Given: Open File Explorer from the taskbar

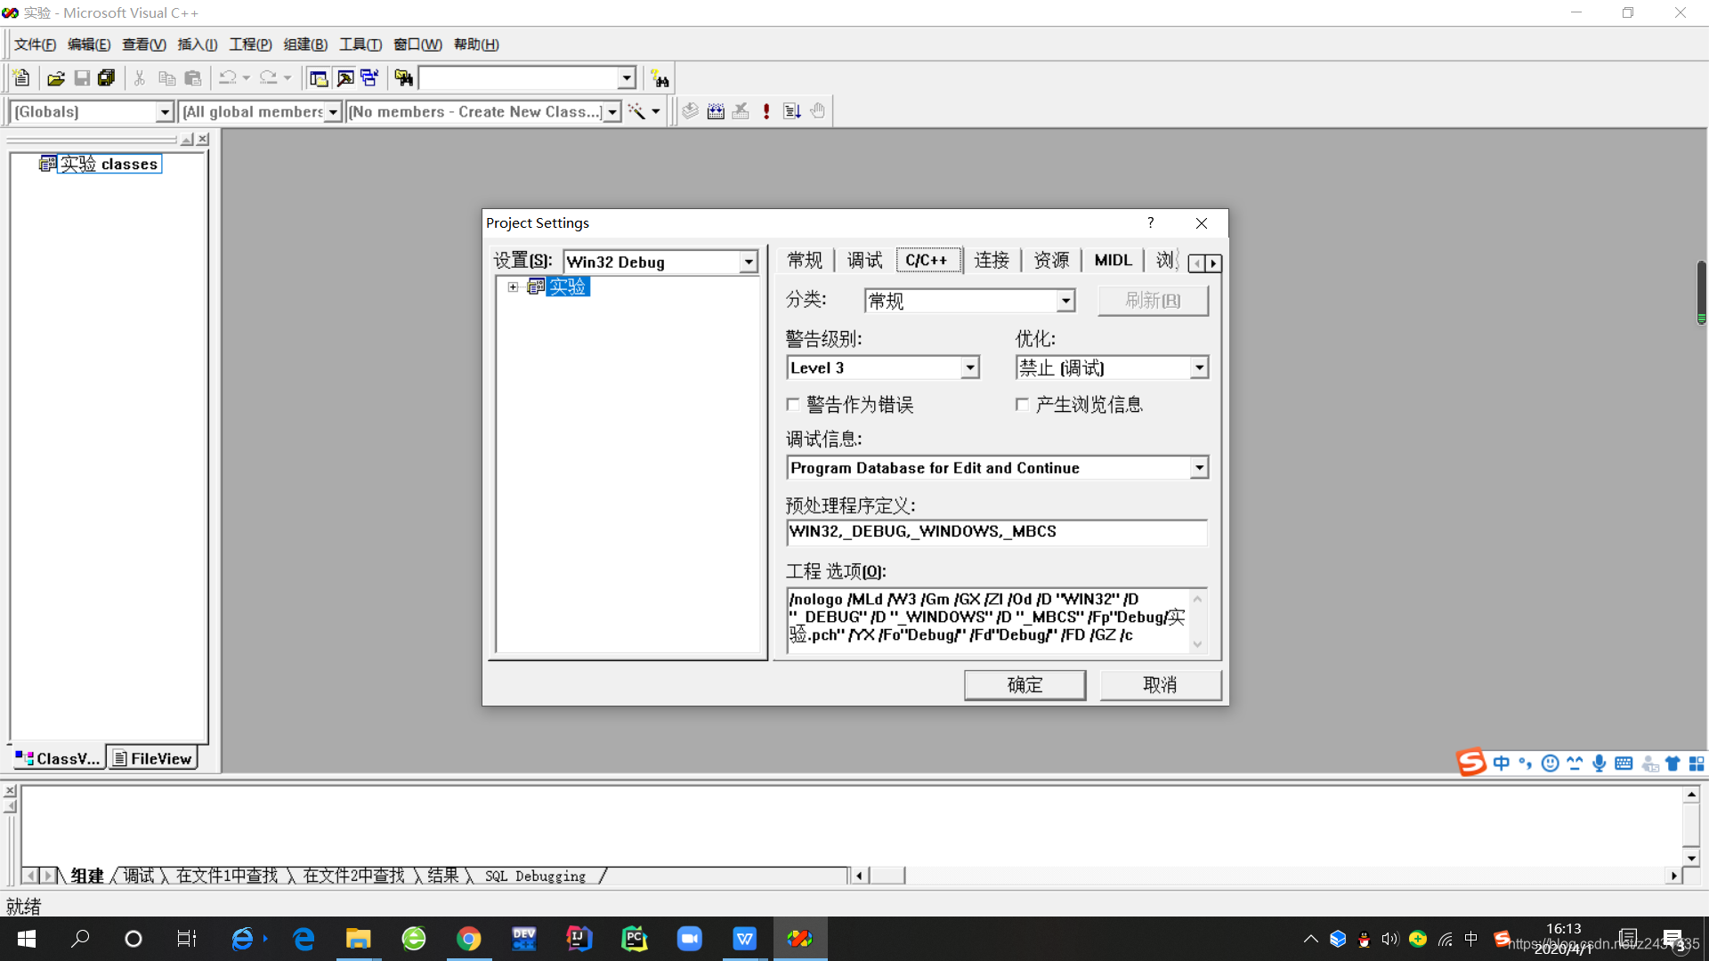Looking at the screenshot, I should [359, 939].
